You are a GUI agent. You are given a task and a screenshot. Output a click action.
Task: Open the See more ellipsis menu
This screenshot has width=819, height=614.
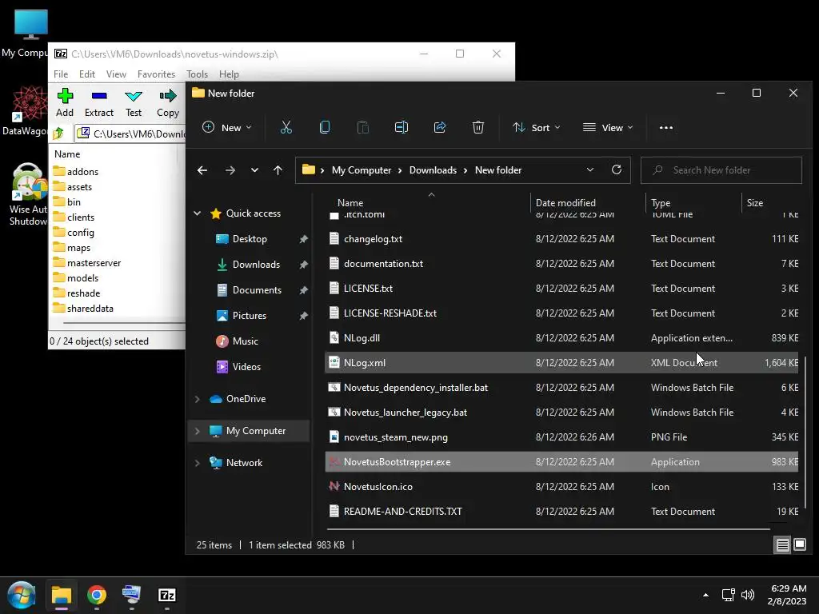[x=666, y=127]
